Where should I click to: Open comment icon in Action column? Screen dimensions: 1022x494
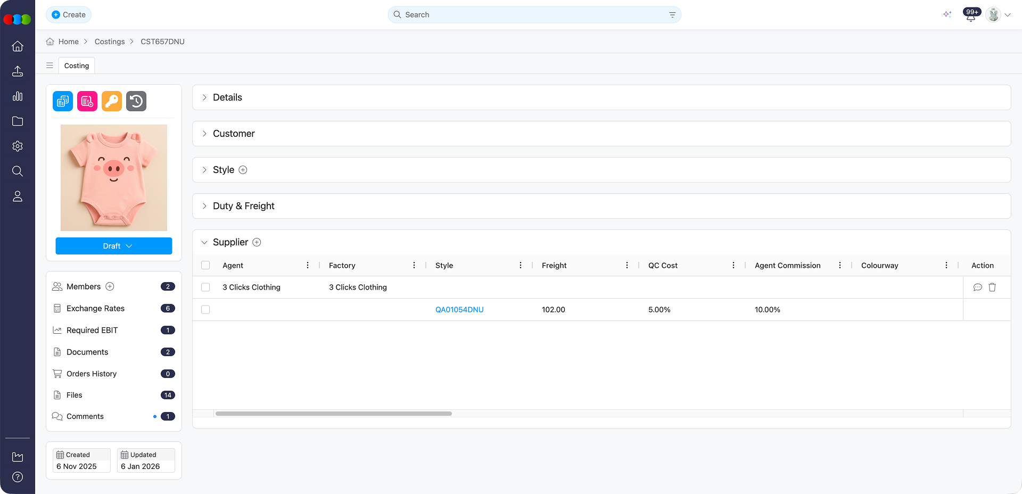(x=977, y=287)
